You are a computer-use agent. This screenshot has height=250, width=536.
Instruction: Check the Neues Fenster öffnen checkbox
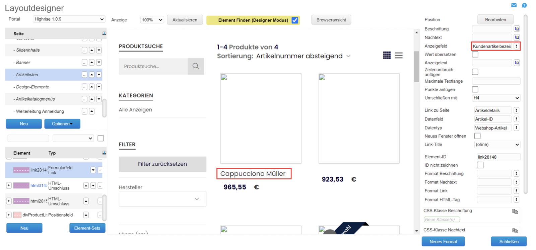pos(477,136)
